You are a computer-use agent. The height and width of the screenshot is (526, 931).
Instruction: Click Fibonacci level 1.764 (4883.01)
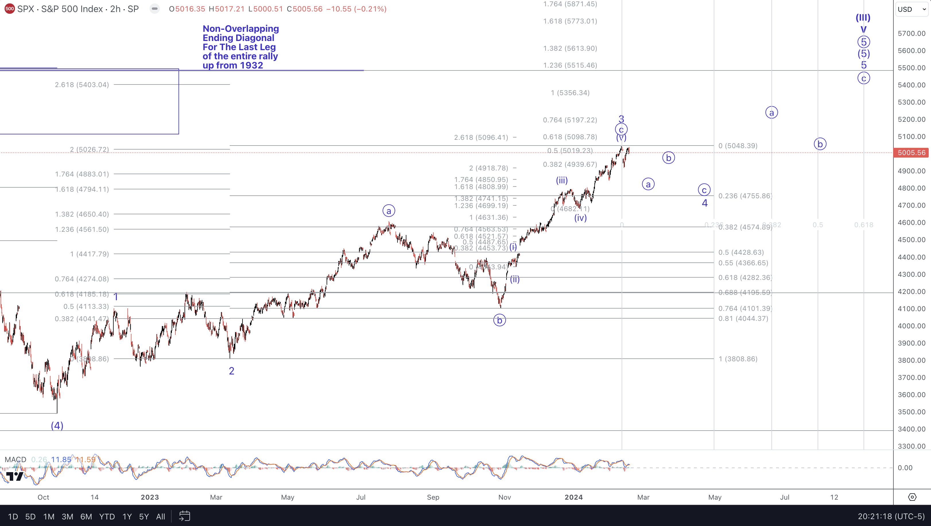click(82, 174)
